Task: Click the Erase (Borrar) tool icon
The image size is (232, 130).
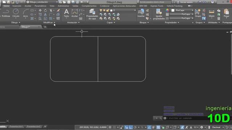Action: pos(58,10)
